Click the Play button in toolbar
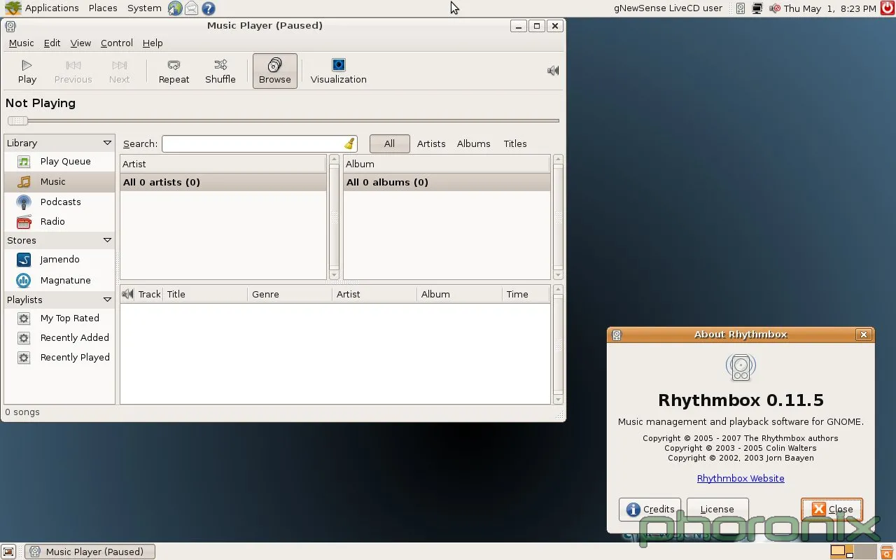Image resolution: width=896 pixels, height=560 pixels. click(x=27, y=71)
